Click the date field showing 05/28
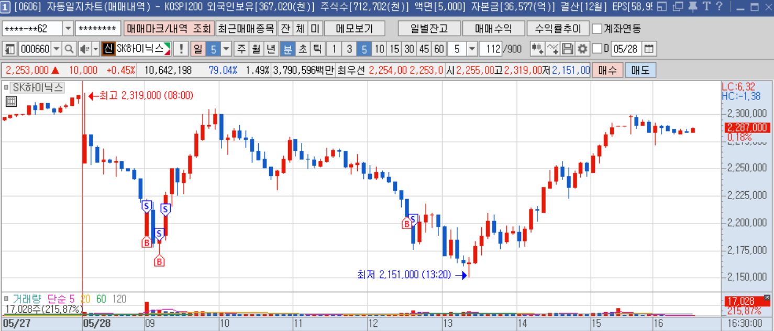774x331 pixels. coord(626,49)
